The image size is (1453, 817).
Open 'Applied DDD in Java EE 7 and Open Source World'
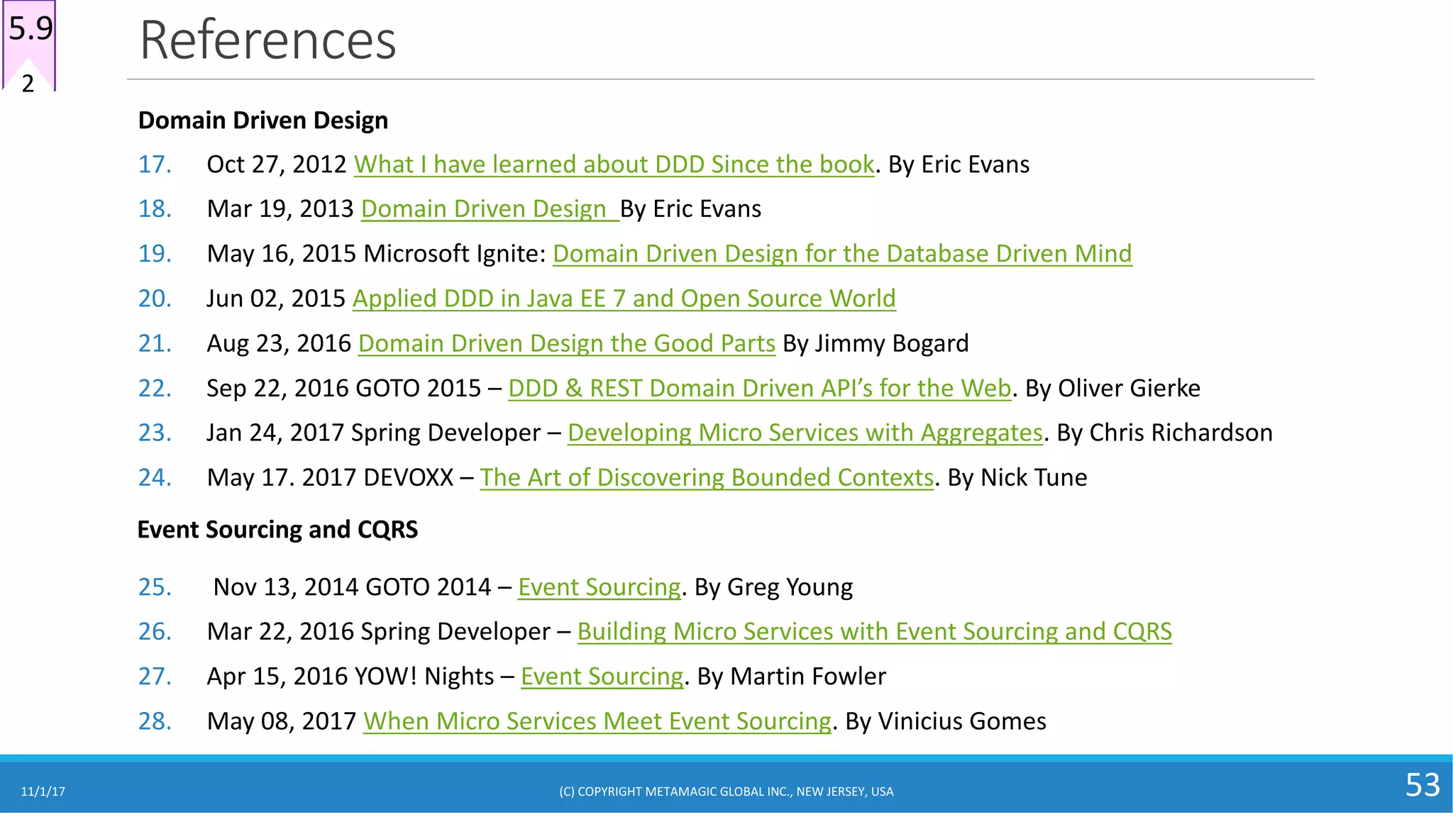(624, 299)
